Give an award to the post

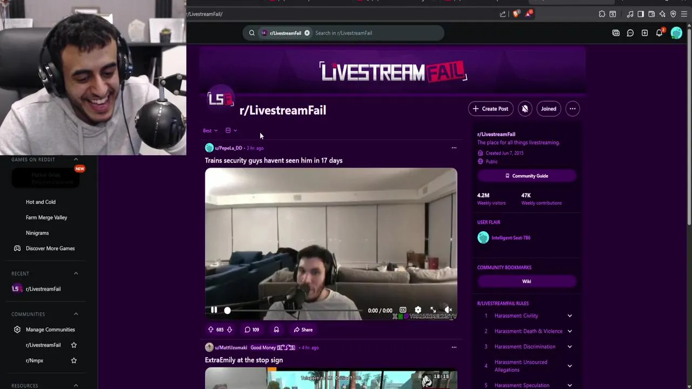click(276, 330)
